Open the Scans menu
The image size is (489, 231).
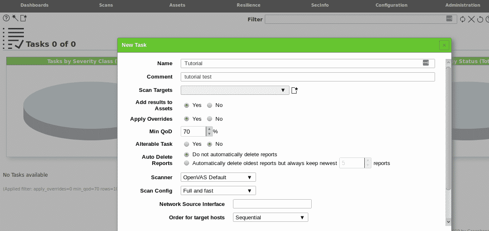pyautogui.click(x=106, y=5)
